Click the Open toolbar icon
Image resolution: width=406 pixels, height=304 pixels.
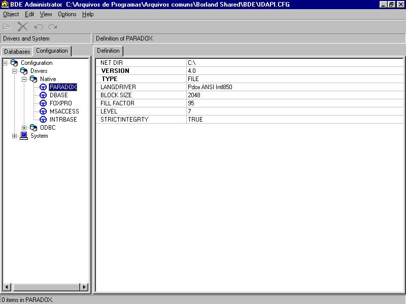(7, 26)
